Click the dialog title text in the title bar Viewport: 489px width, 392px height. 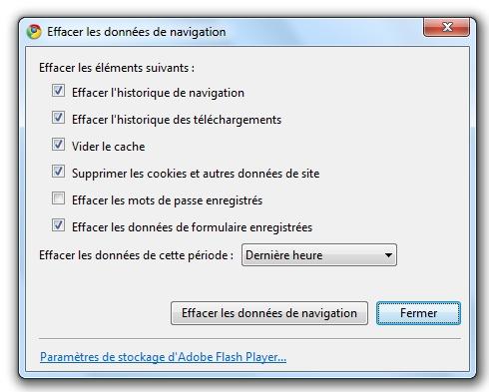(137, 32)
